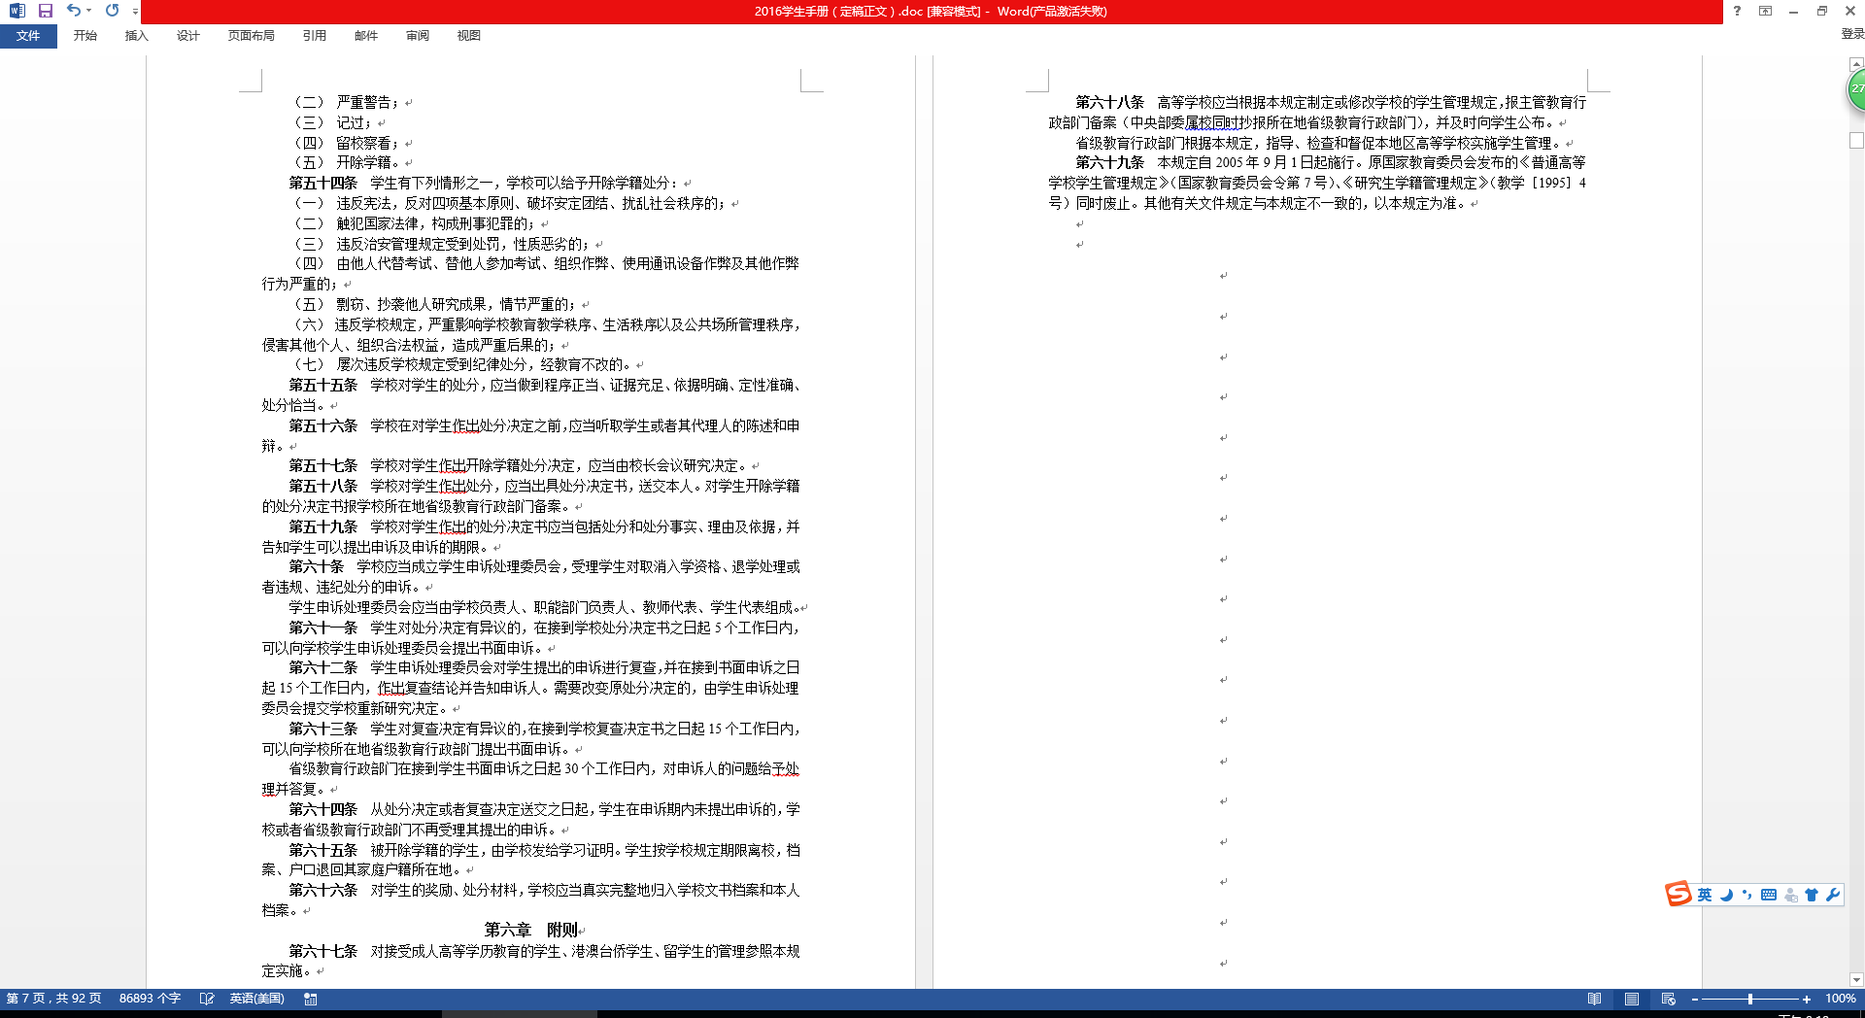The image size is (1865, 1018).
Task: Open Customize Quick Access Toolbar dropdown
Action: [134, 12]
